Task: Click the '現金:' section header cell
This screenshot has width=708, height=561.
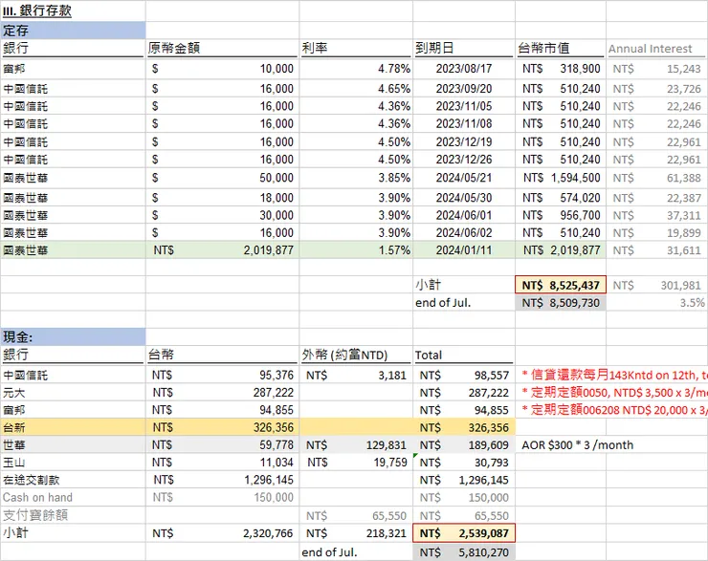Action: pyautogui.click(x=73, y=336)
